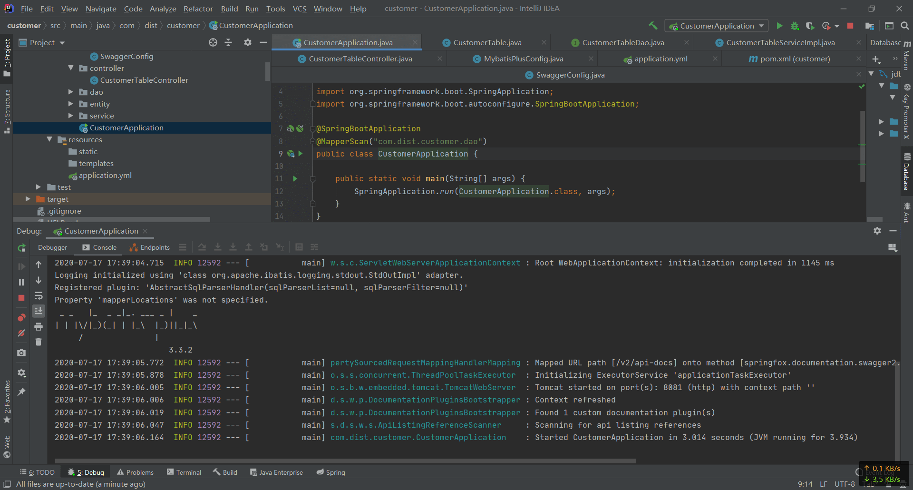Open Terminal tool window button
The width and height of the screenshot is (913, 490).
click(184, 472)
